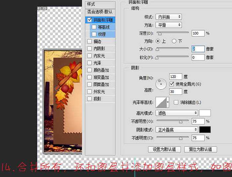Image resolution: width=232 pixels, height=177 pixels.
Task: Tick the 光泽 style checkbox
Action: (89, 63)
